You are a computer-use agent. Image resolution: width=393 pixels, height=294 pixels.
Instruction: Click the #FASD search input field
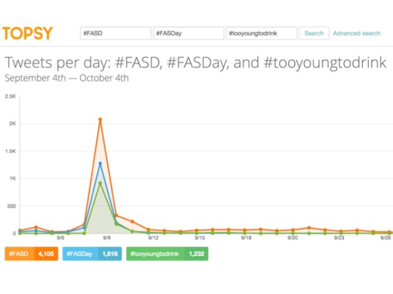[x=116, y=33]
